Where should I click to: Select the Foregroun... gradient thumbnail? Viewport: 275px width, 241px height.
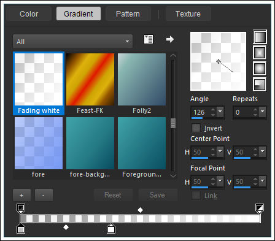[x=142, y=143]
